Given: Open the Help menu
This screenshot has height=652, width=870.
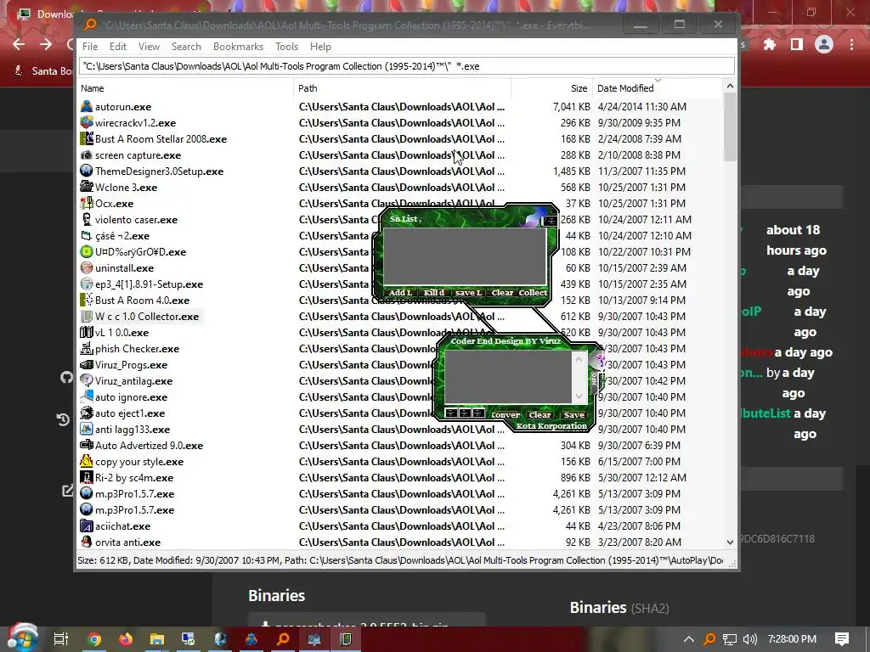Looking at the screenshot, I should pos(320,47).
